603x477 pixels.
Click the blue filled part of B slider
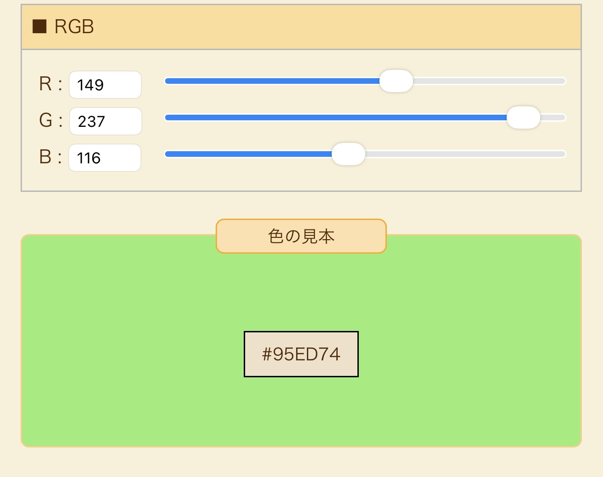point(248,154)
